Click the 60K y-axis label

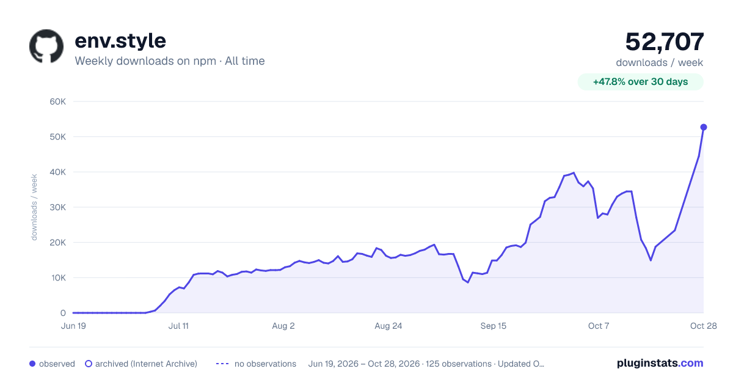57,101
